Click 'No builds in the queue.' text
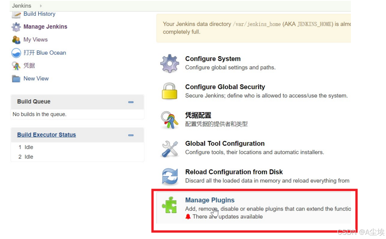 tap(40, 114)
